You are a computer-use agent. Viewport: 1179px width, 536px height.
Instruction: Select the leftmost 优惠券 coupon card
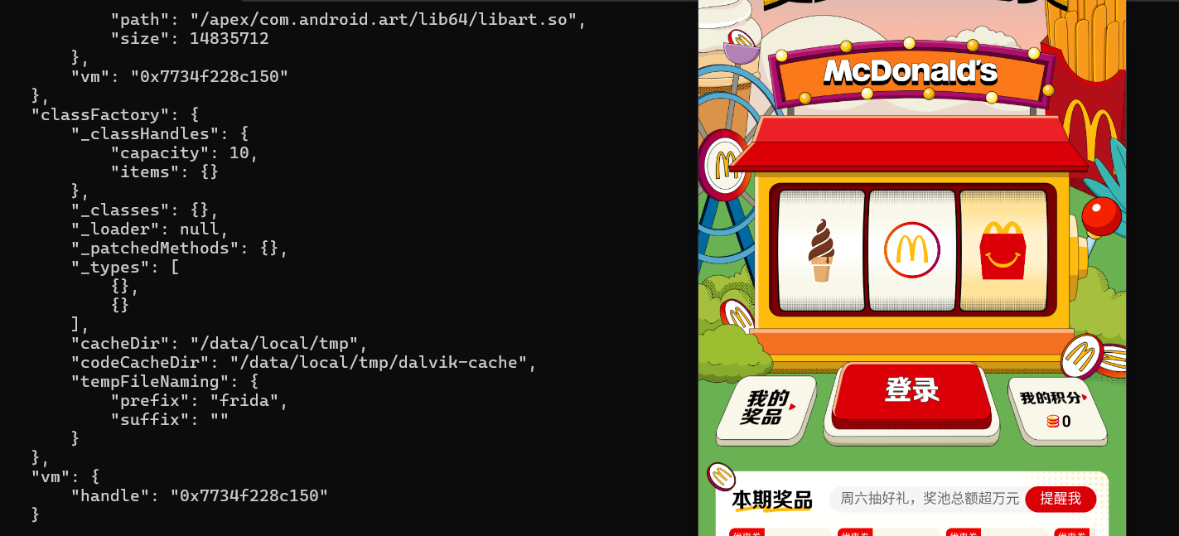779,532
